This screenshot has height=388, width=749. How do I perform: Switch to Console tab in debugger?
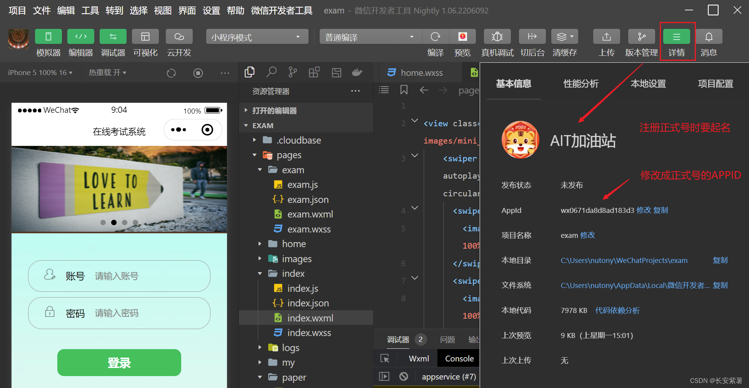coord(459,358)
